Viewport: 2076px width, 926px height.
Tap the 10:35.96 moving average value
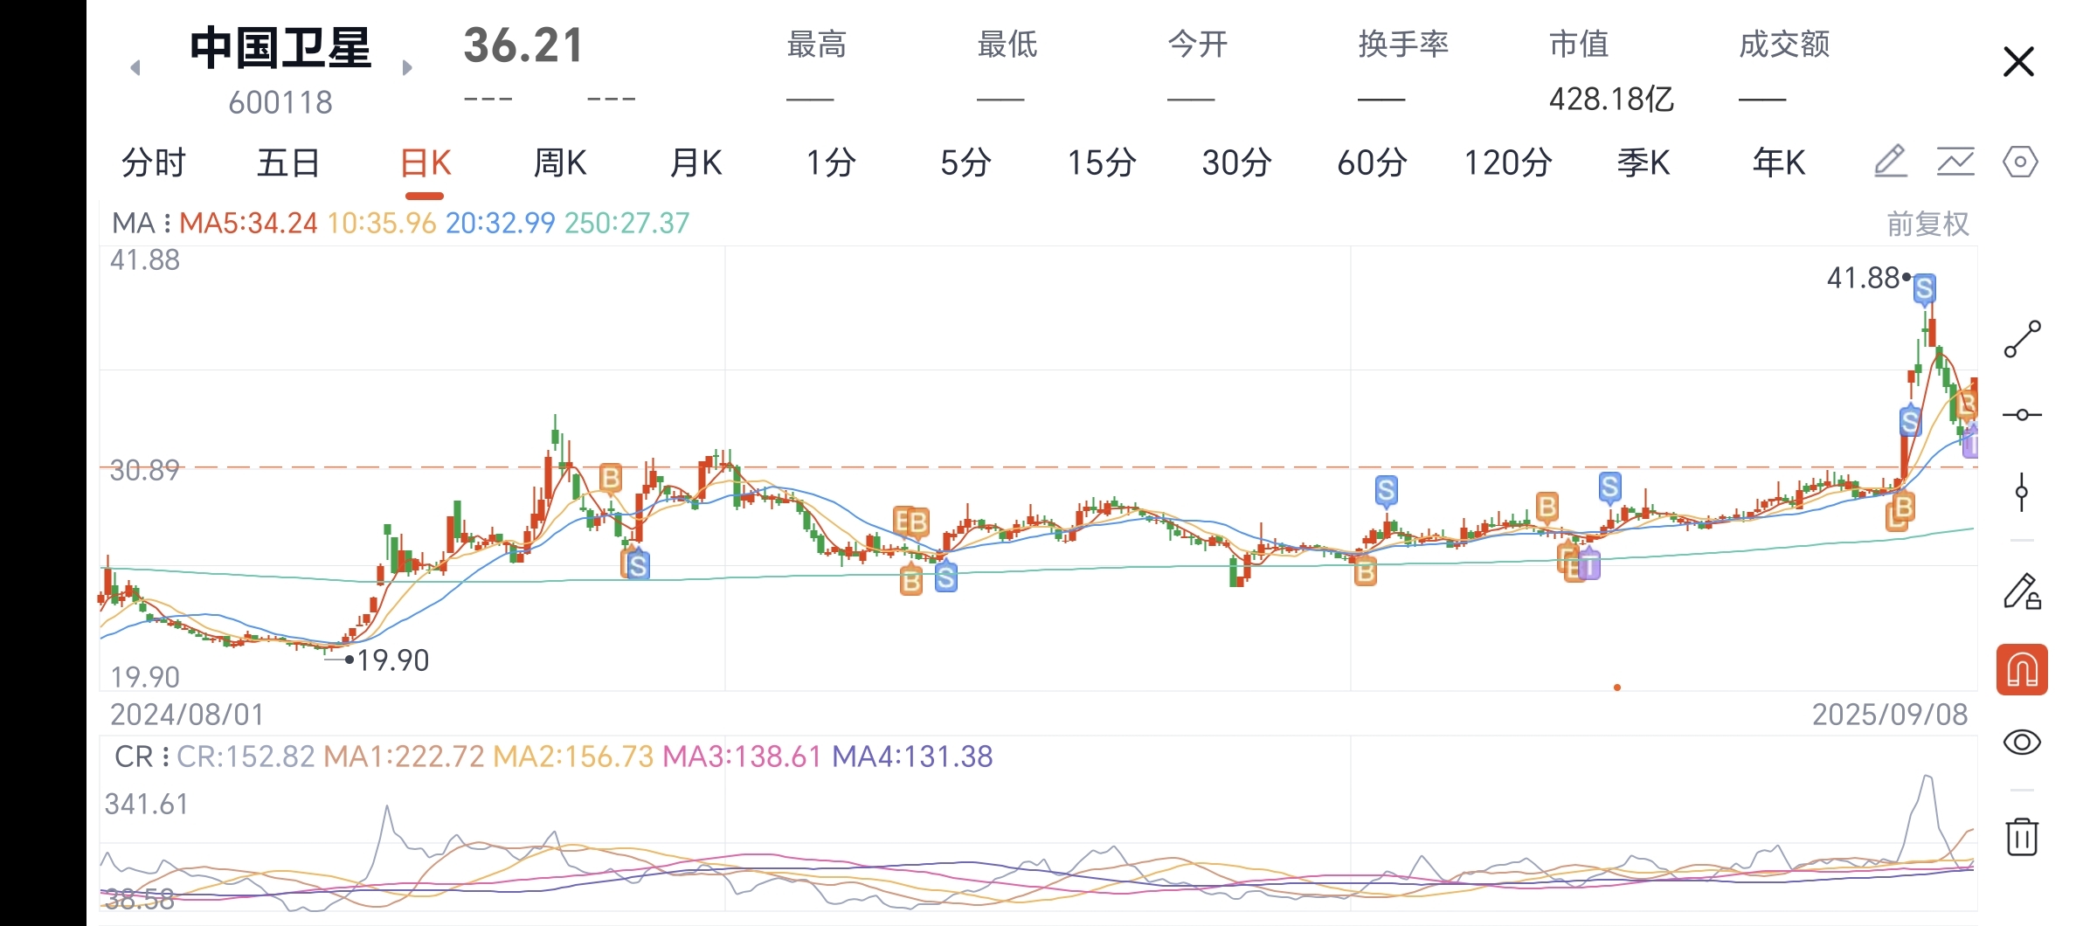pos(382,223)
